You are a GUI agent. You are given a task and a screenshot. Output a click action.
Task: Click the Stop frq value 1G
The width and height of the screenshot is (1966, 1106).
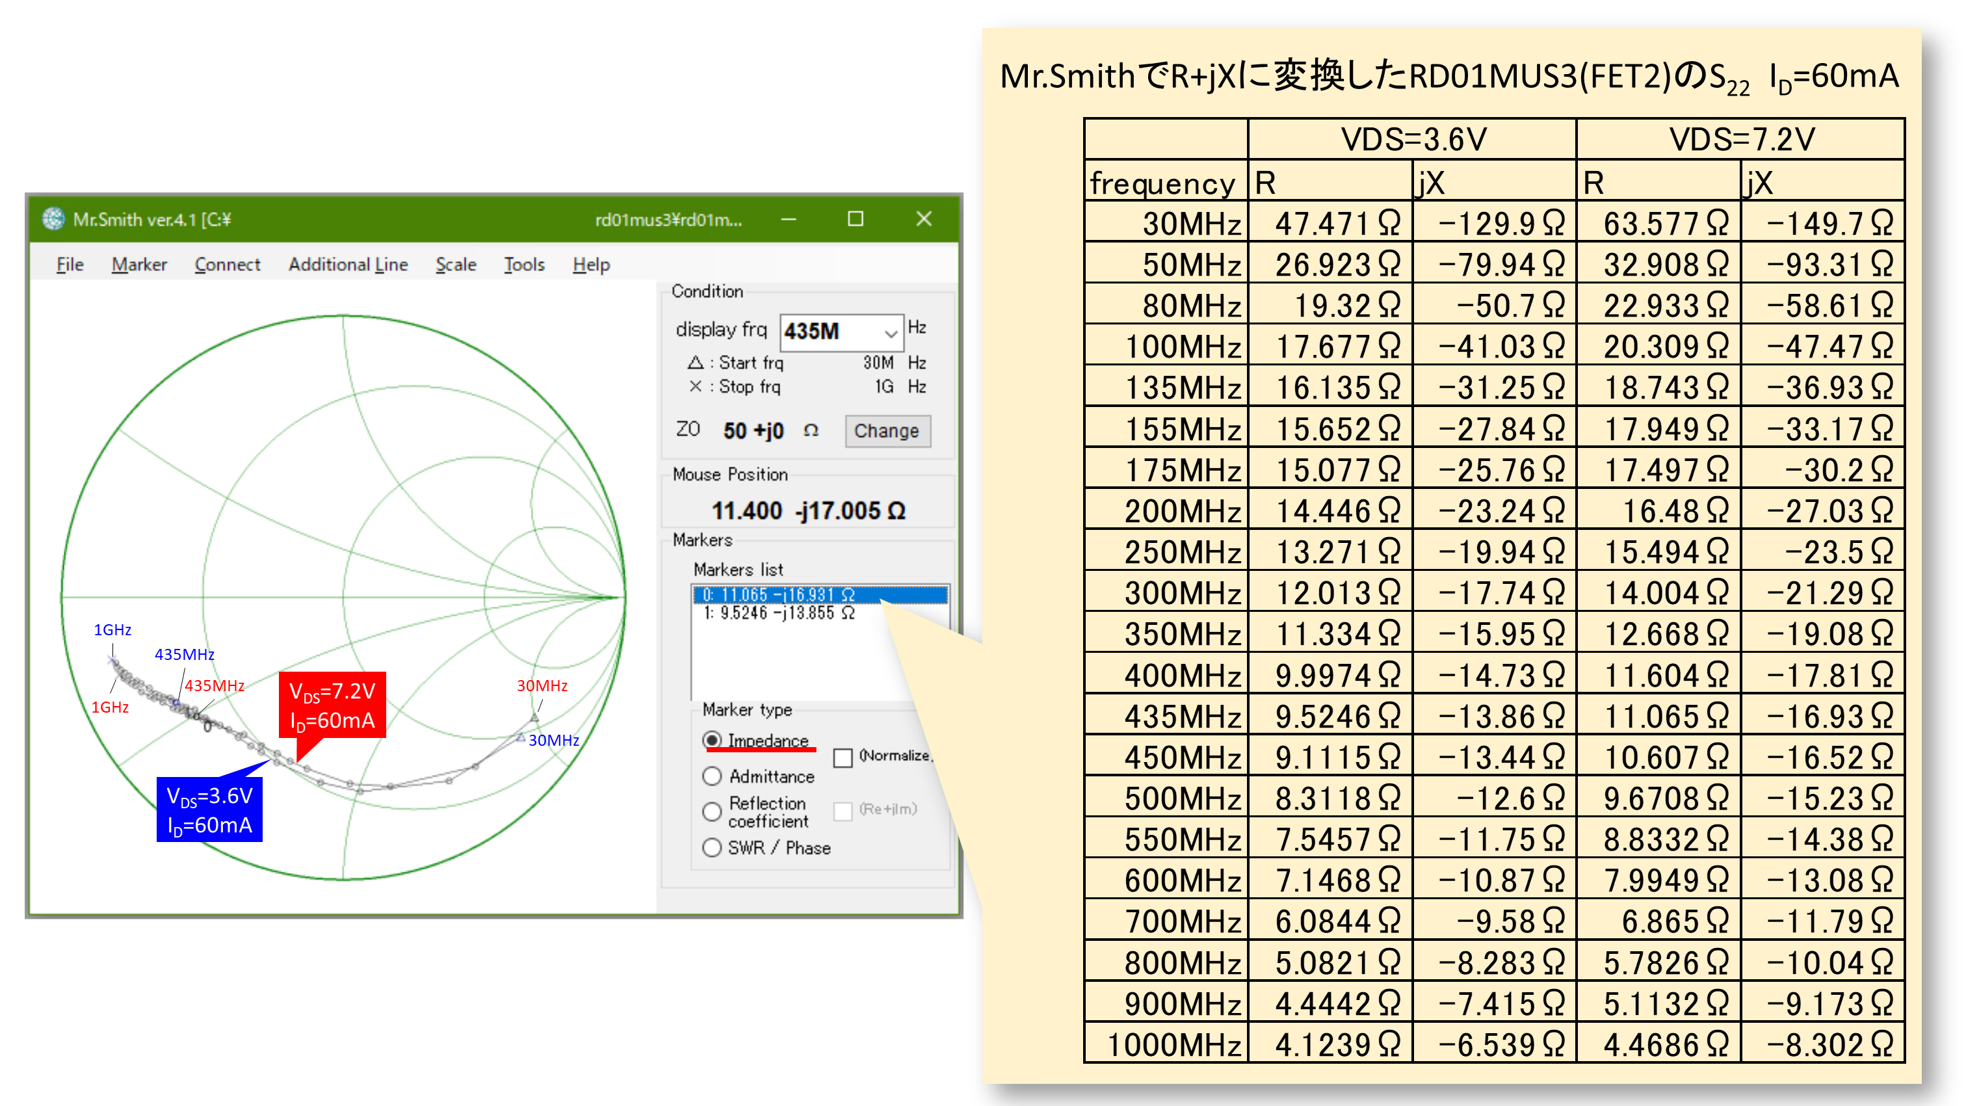click(x=884, y=386)
